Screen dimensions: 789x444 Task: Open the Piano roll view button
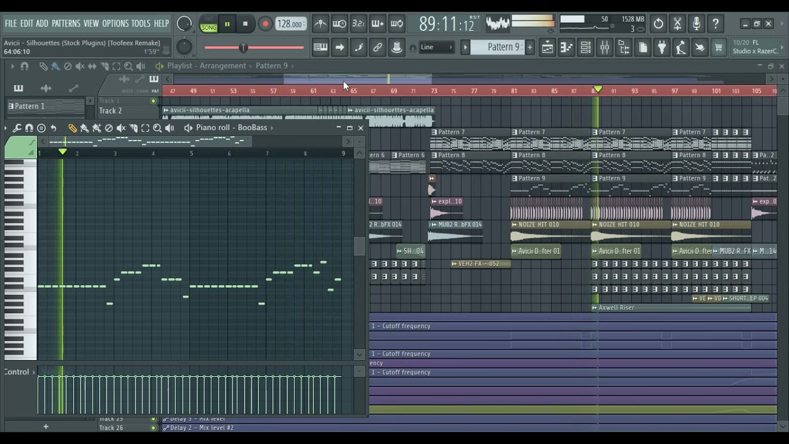point(566,47)
